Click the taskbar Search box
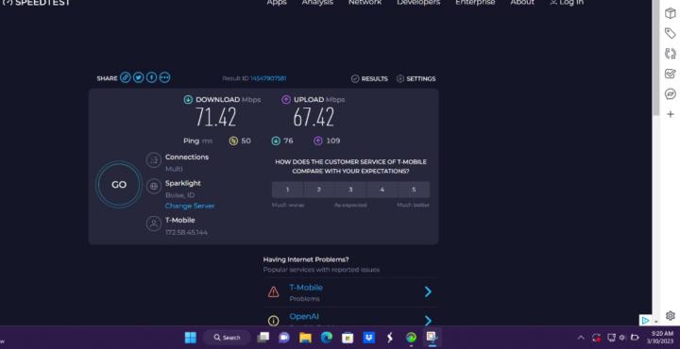 227,338
